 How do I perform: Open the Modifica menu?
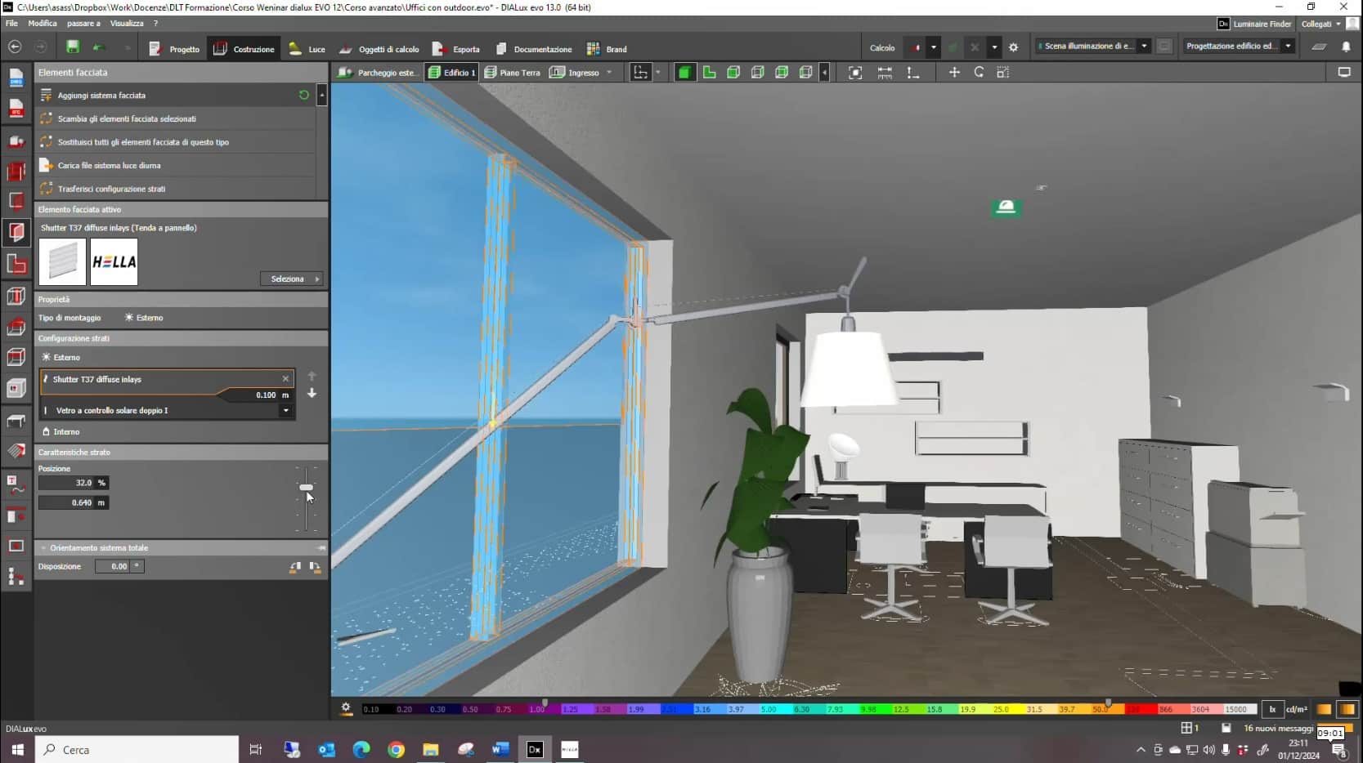pos(43,23)
